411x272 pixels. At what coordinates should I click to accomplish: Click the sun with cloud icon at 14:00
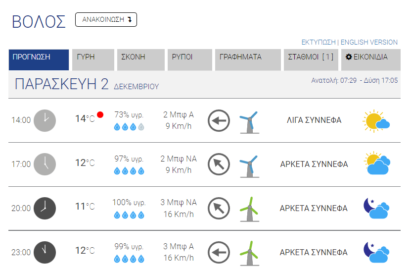tap(376, 121)
